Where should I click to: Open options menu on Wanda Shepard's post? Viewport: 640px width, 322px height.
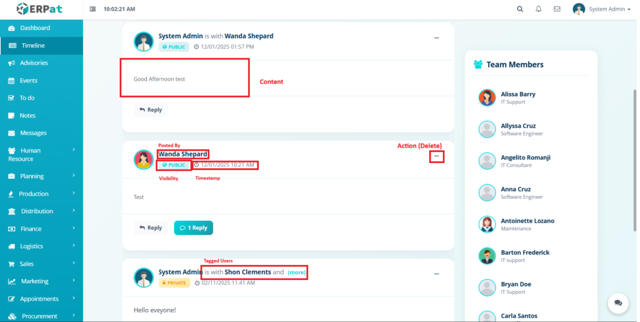[x=436, y=156]
